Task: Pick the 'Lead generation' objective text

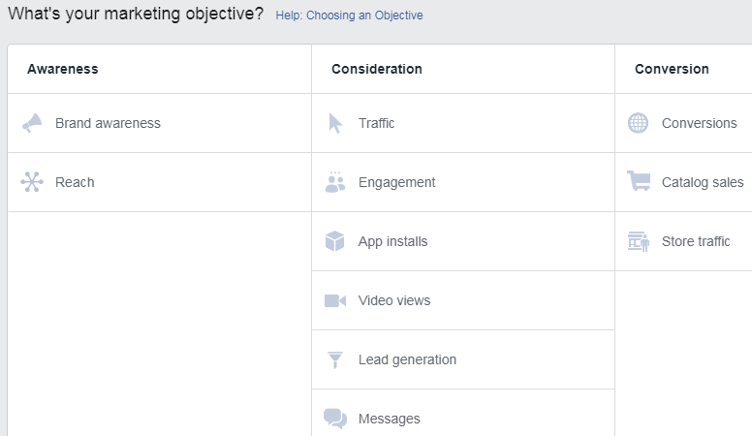Action: click(x=407, y=359)
